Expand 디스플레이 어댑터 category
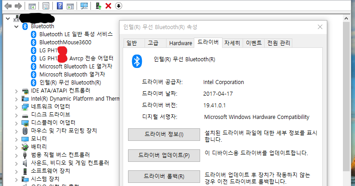This screenshot has height=186, width=355. tap(16, 123)
